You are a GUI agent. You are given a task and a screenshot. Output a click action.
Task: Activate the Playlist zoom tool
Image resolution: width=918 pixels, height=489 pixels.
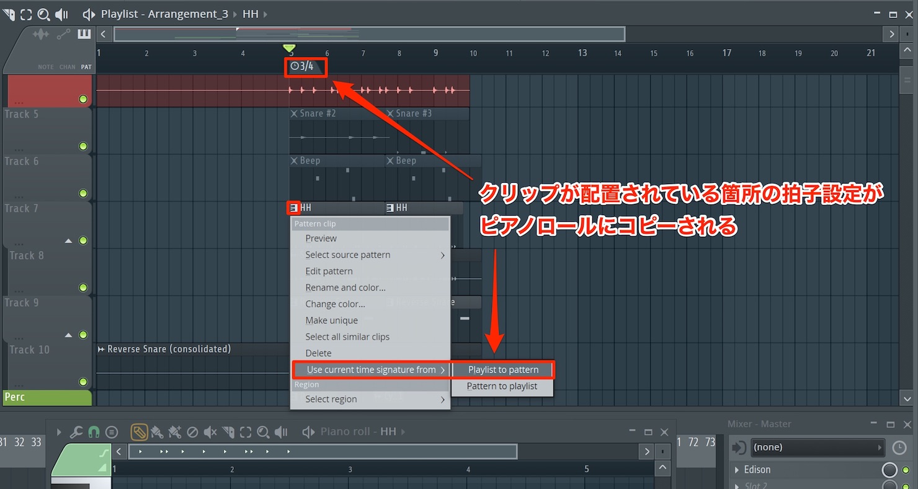43,14
